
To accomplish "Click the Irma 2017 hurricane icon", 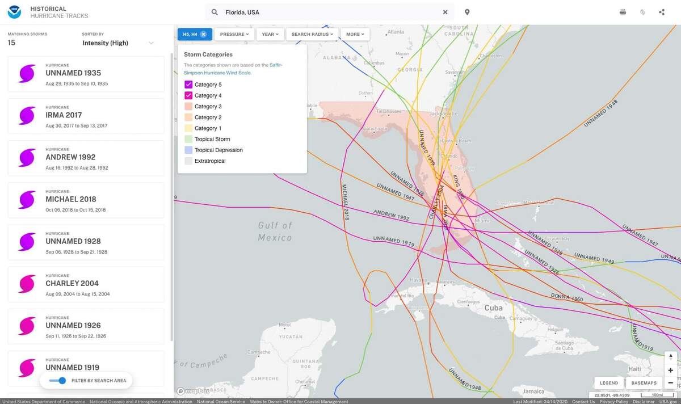I will (27, 116).
